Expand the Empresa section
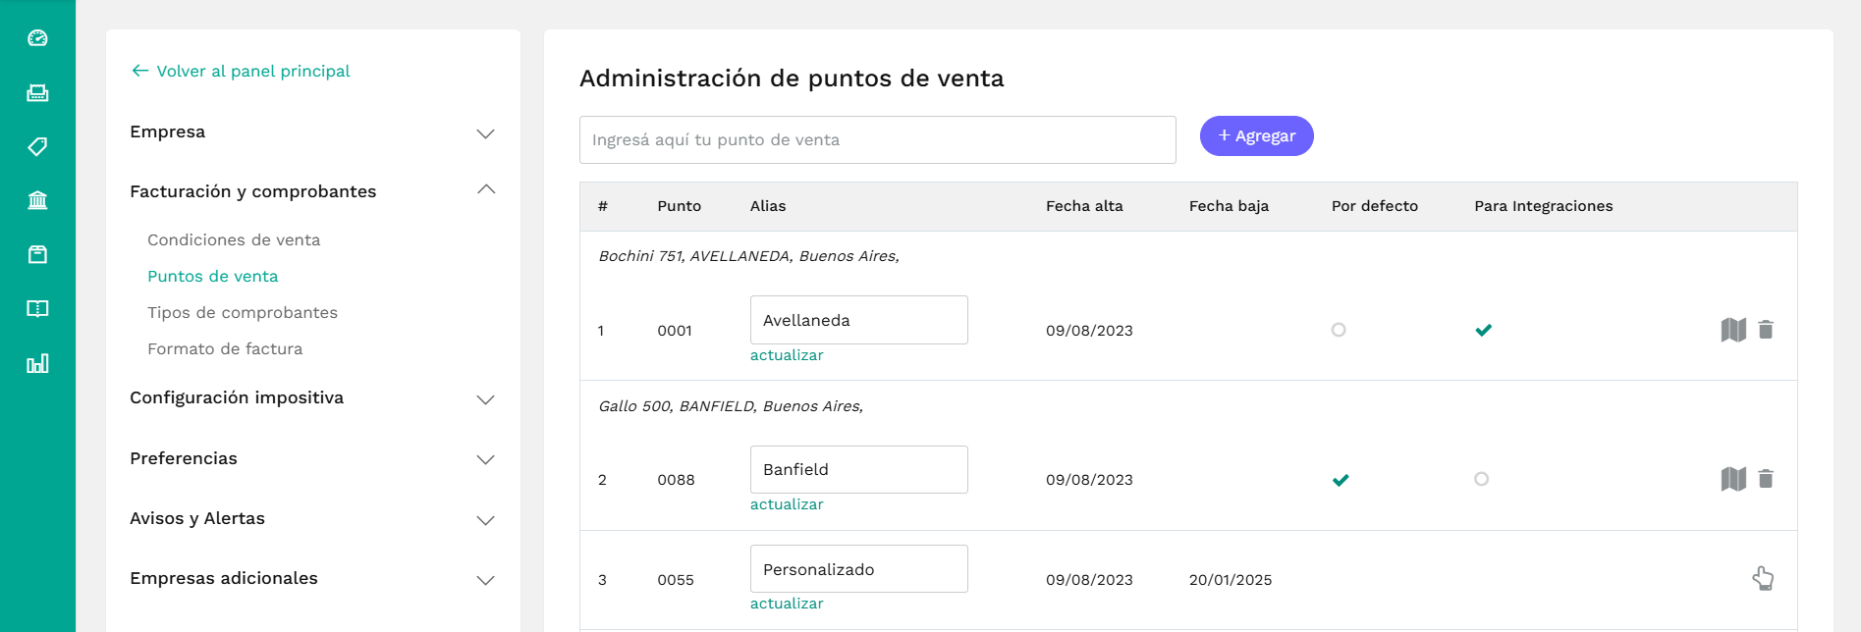The height and width of the screenshot is (632, 1861). coord(485,133)
